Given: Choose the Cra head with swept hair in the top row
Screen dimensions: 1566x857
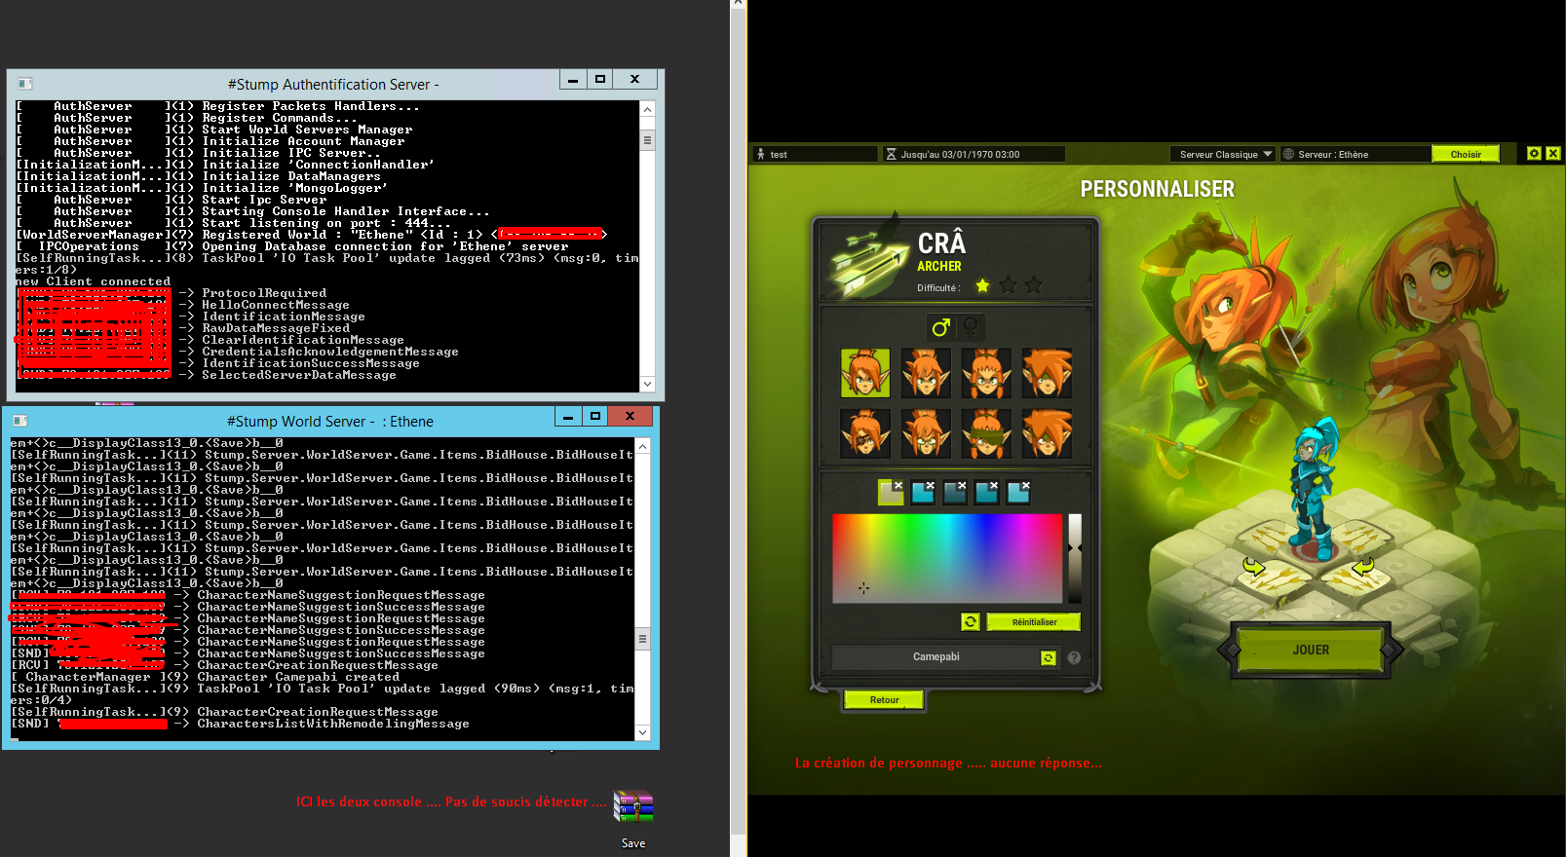Looking at the screenshot, I should point(1047,373).
